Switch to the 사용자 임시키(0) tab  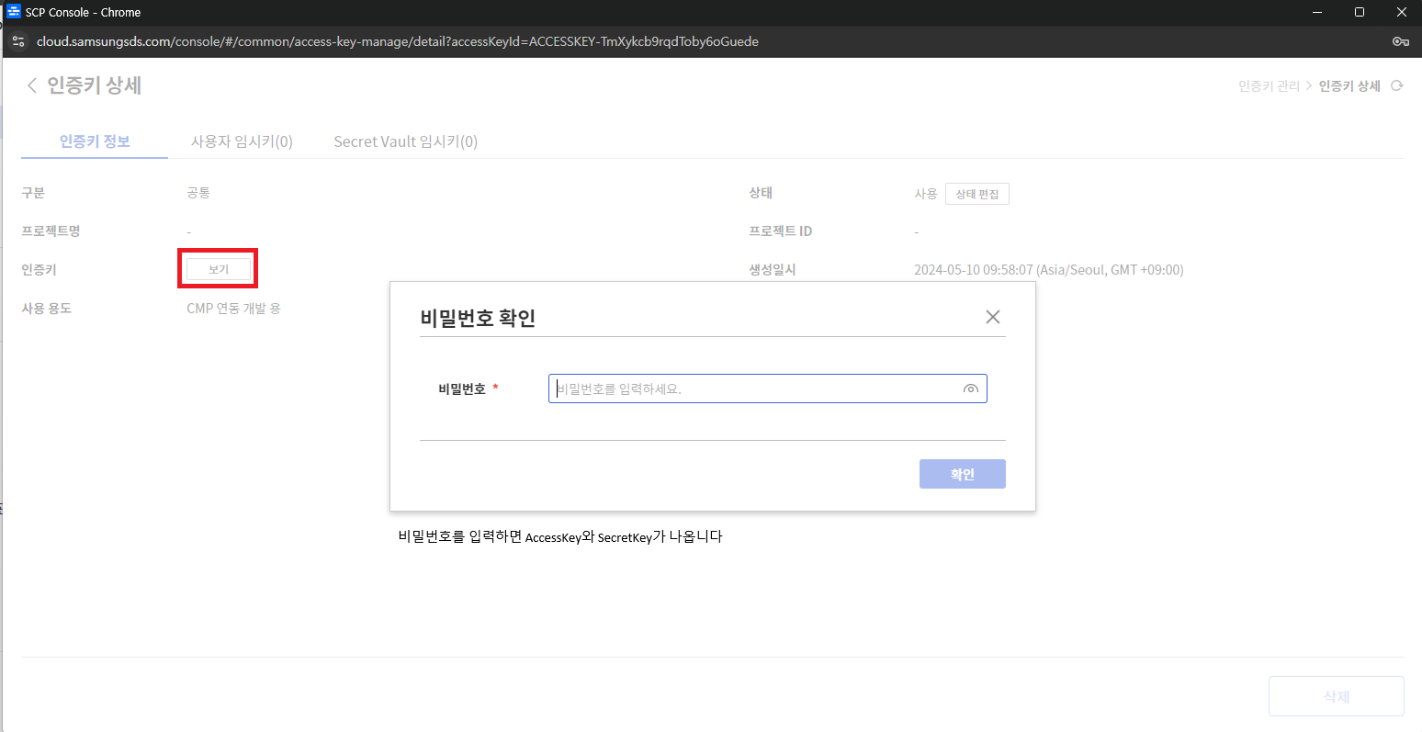tap(242, 141)
